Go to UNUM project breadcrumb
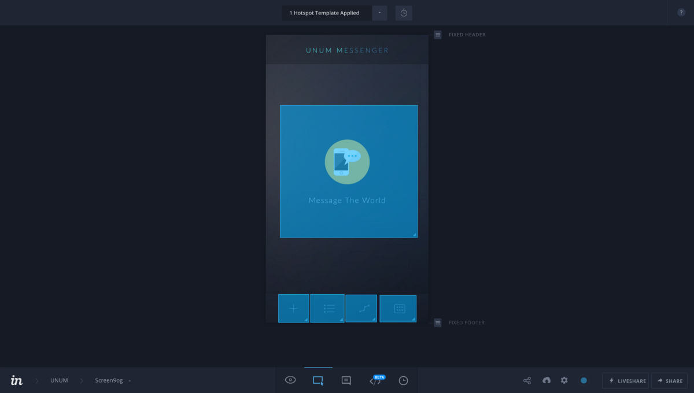This screenshot has height=393, width=694. coord(59,380)
